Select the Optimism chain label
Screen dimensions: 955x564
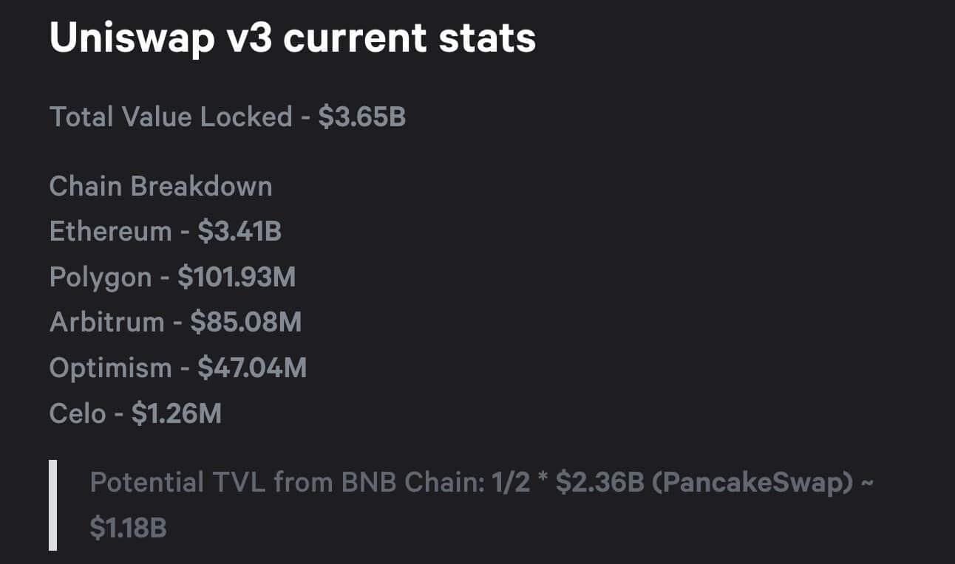(110, 368)
